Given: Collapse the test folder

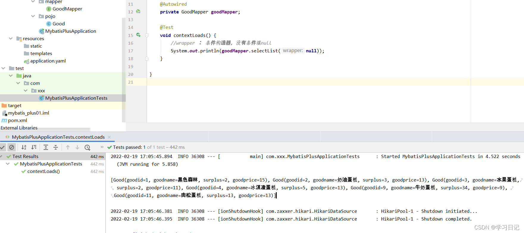Looking at the screenshot, I should point(3,68).
